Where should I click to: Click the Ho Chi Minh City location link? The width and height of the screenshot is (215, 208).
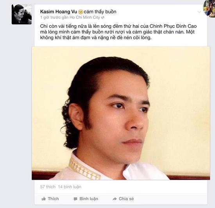[x=85, y=18]
